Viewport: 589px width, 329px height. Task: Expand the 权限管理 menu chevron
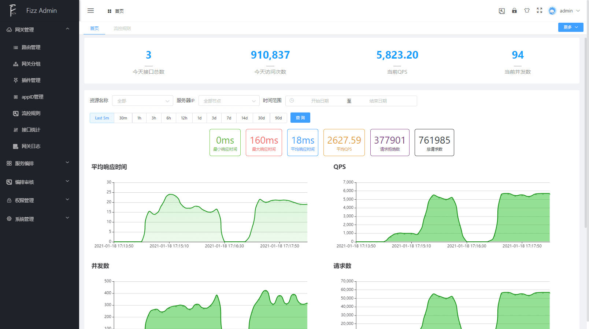coord(67,200)
